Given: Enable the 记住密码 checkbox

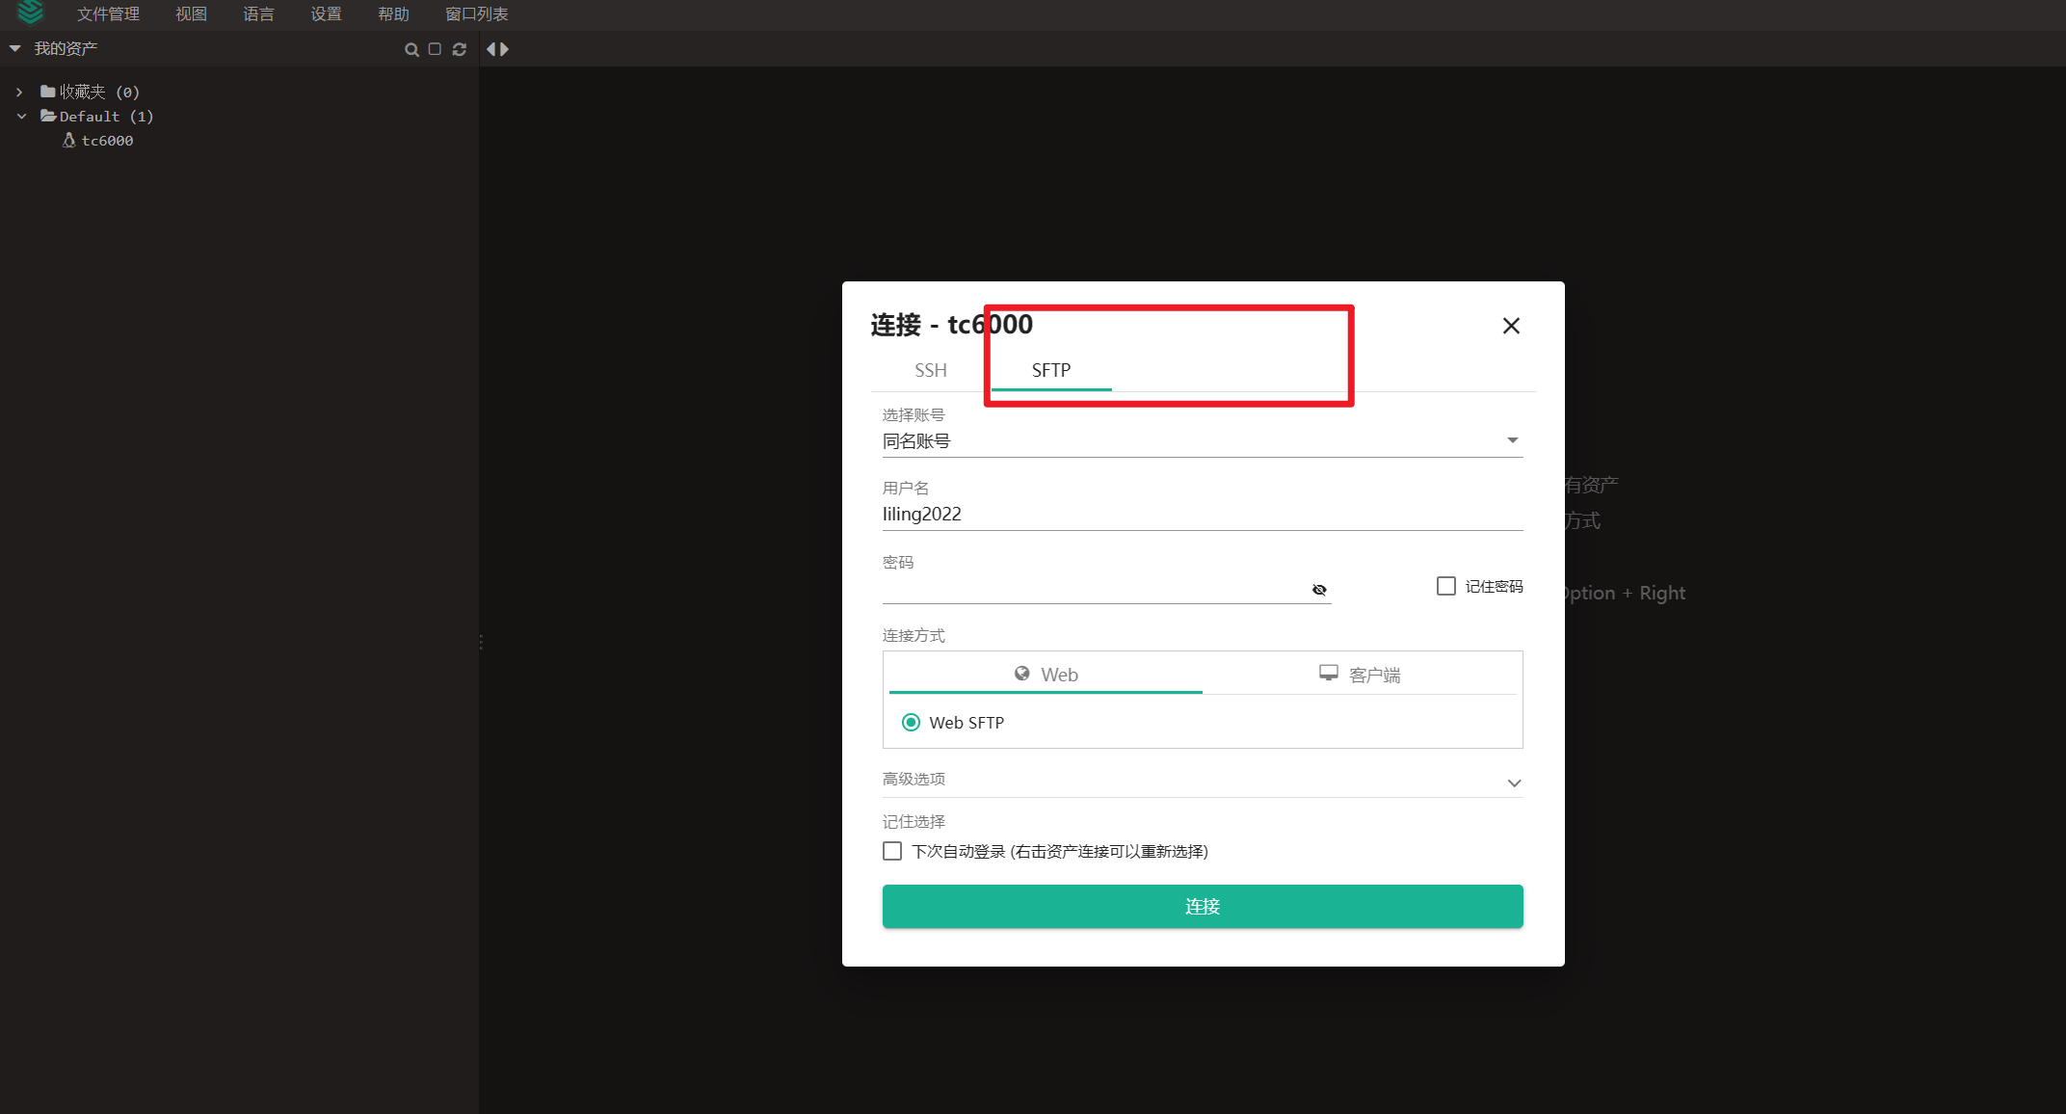Looking at the screenshot, I should (1445, 586).
